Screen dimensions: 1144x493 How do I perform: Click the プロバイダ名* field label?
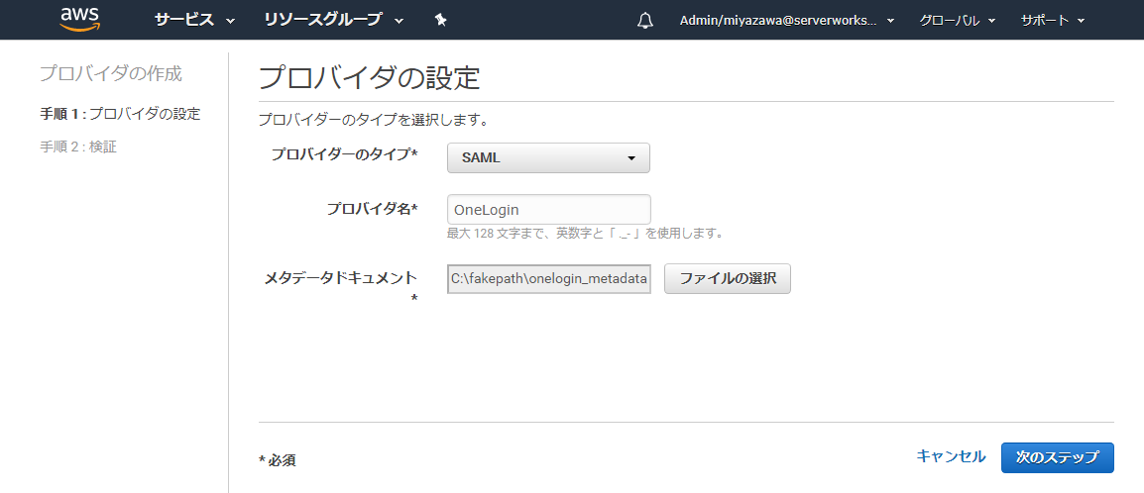click(372, 210)
